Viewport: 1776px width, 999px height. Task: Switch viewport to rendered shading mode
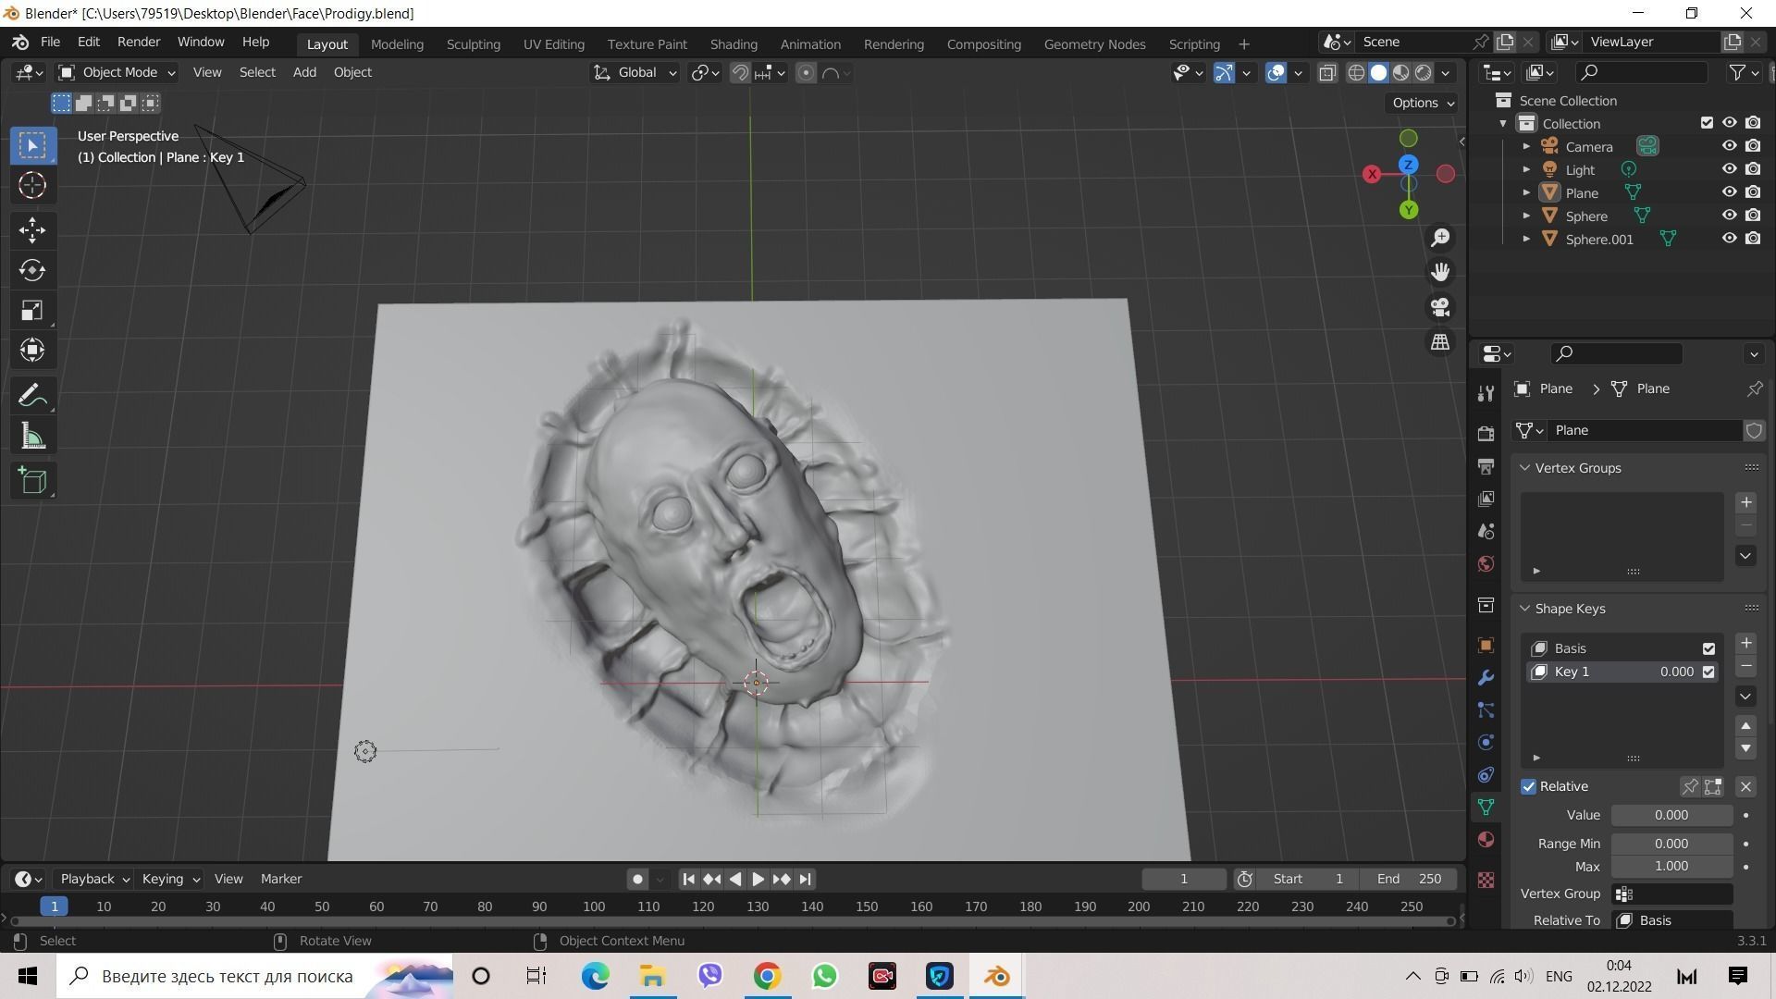point(1424,72)
